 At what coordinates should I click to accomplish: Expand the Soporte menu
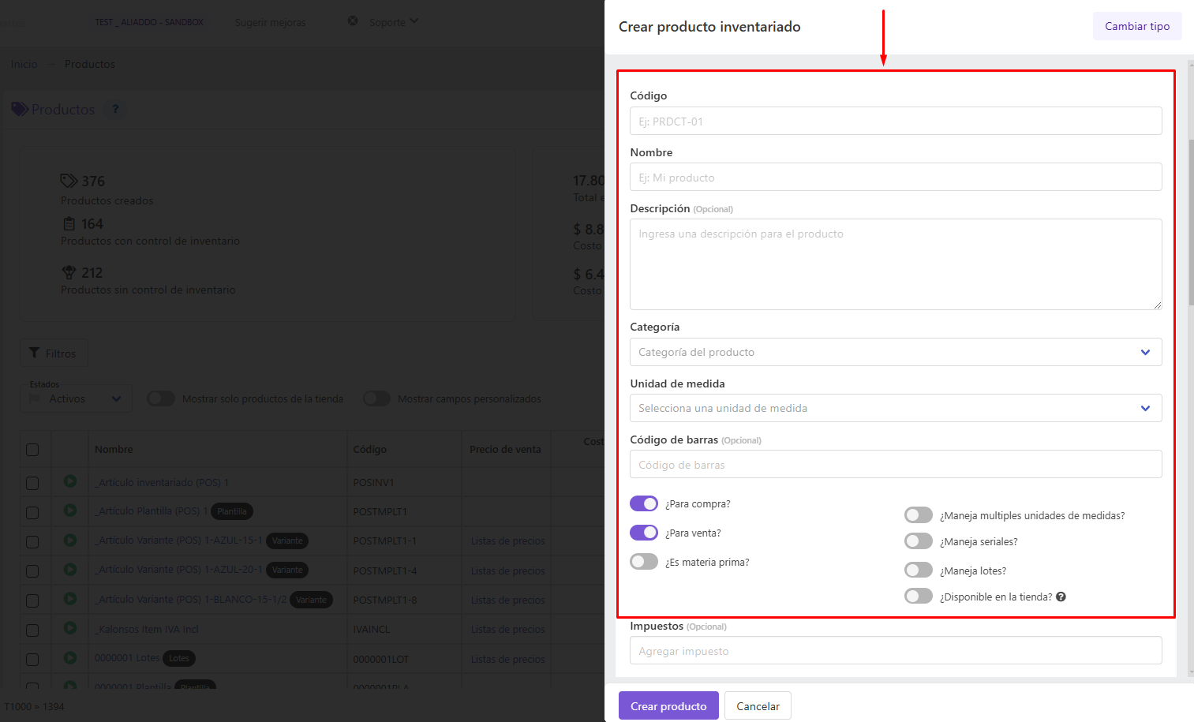[x=394, y=22]
